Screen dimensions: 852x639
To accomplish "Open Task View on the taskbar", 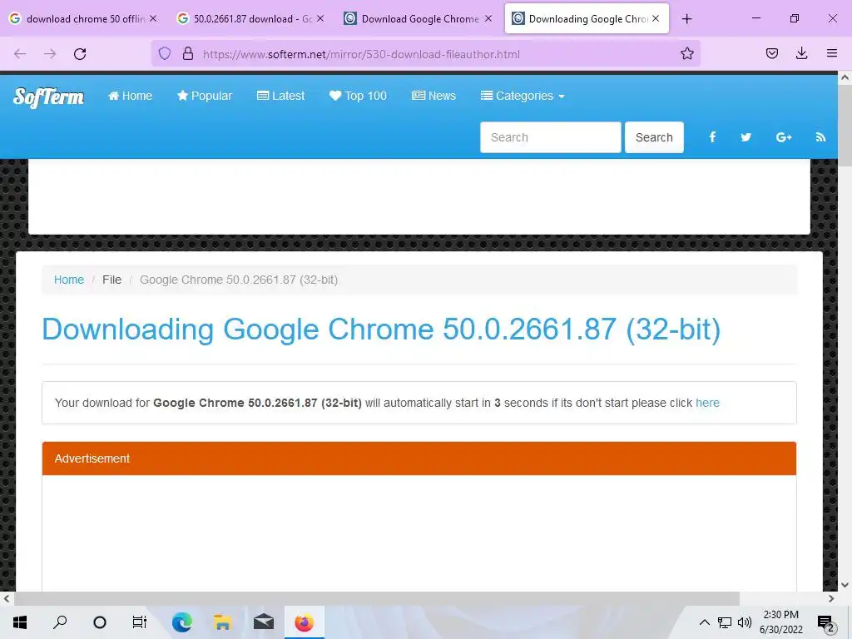I will tap(140, 622).
